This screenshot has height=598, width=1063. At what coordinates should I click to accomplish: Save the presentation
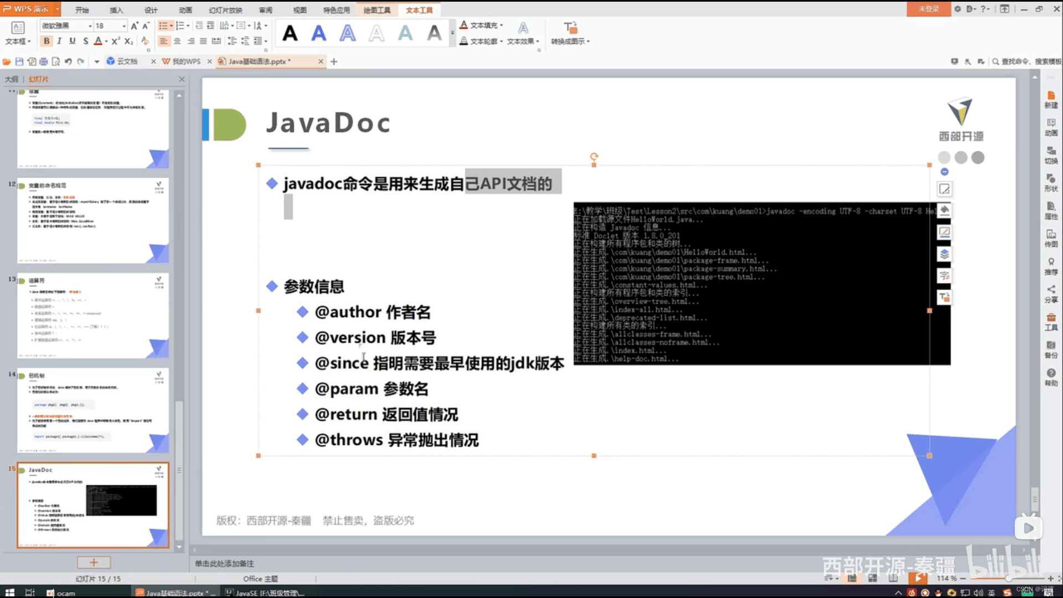click(x=19, y=61)
